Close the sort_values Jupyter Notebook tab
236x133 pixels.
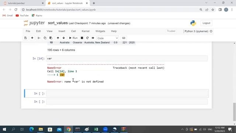[87, 3]
